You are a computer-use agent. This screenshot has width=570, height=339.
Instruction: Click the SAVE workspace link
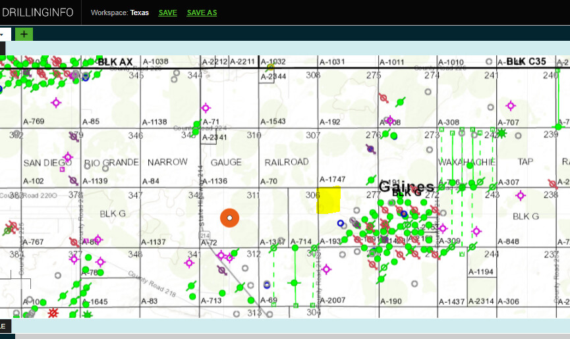coord(167,13)
